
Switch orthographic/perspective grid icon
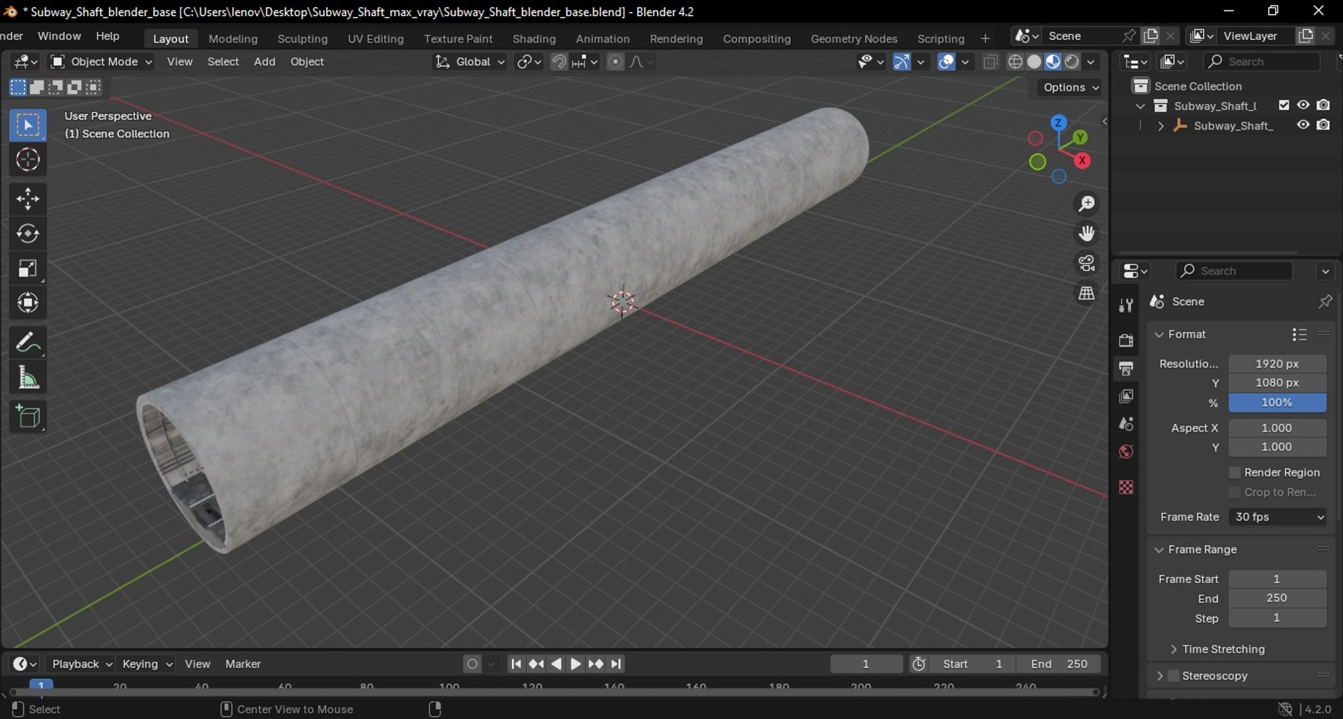pyautogui.click(x=1086, y=294)
